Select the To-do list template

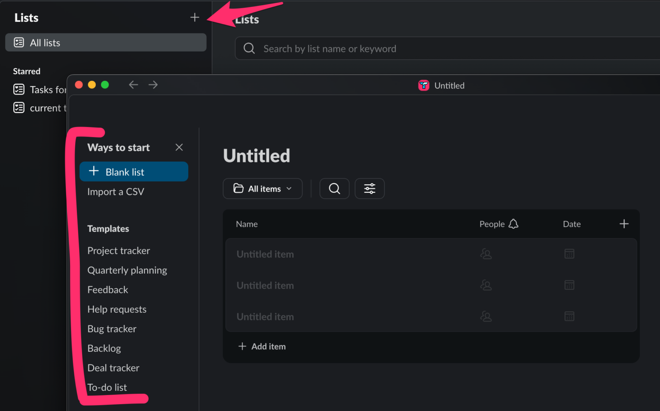coord(107,387)
